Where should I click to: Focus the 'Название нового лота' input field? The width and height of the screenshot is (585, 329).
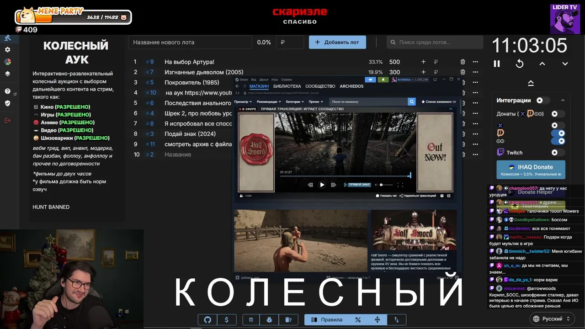[190, 42]
